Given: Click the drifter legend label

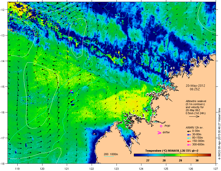Looking at the screenshot, I should tap(166, 132).
